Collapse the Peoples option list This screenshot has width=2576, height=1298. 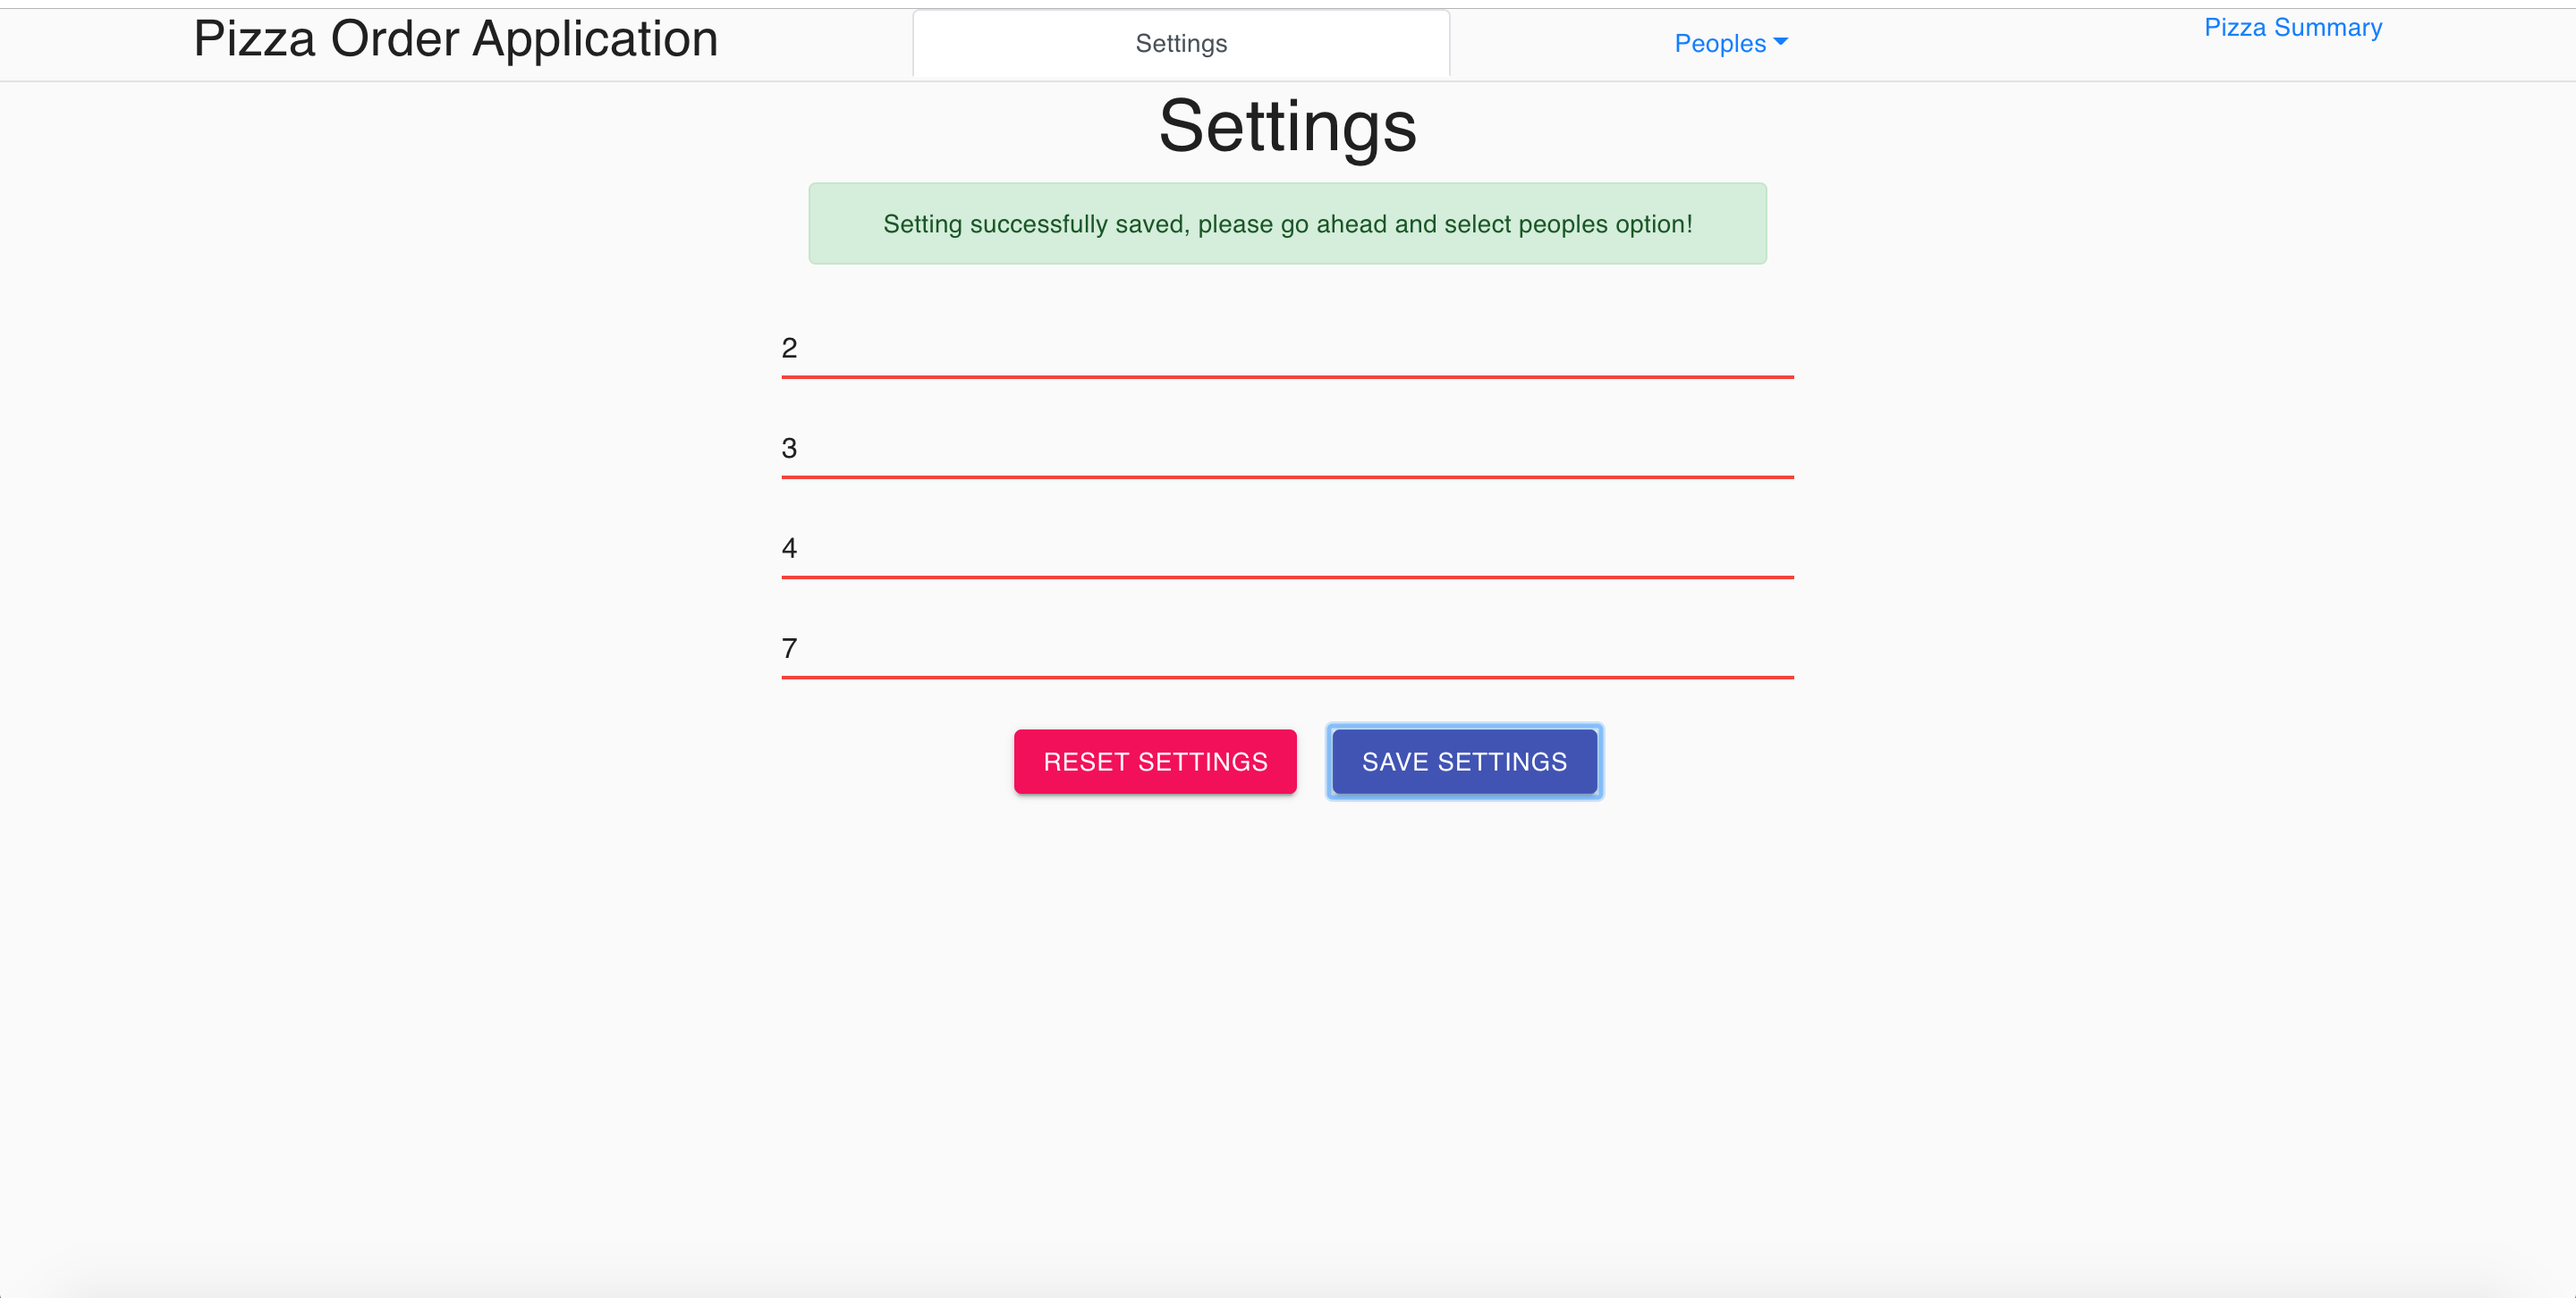click(x=1730, y=43)
